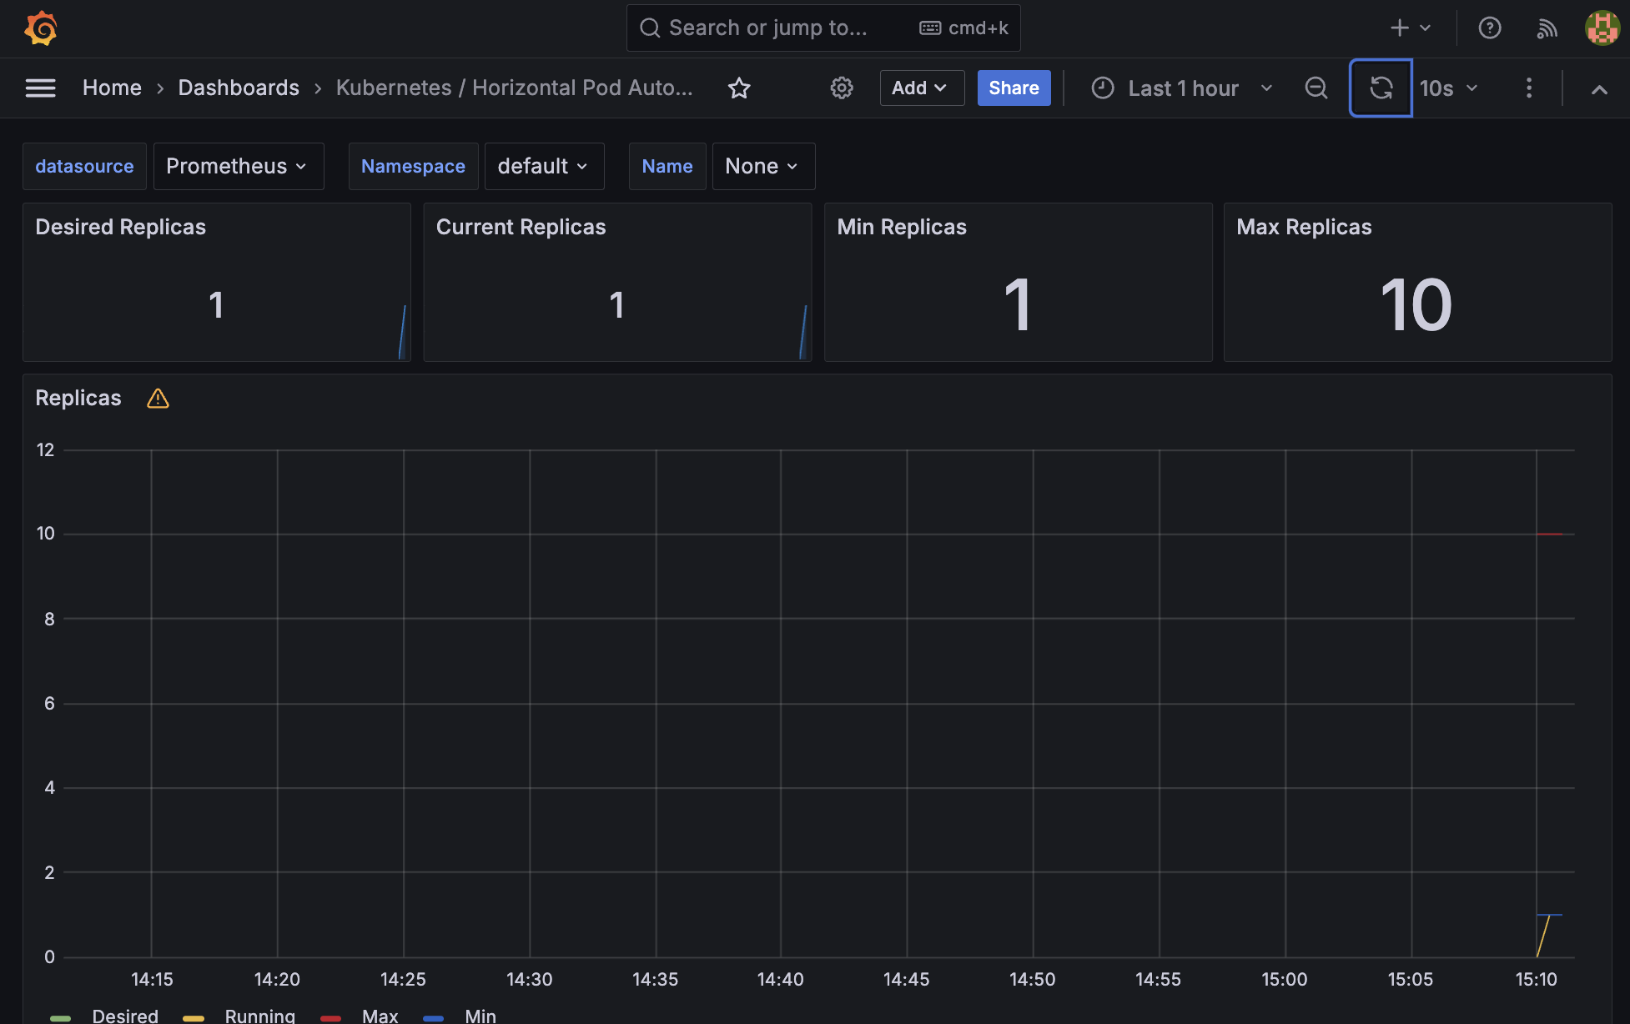Click the Grafana logo icon
1630x1024 pixels.
tap(40, 28)
